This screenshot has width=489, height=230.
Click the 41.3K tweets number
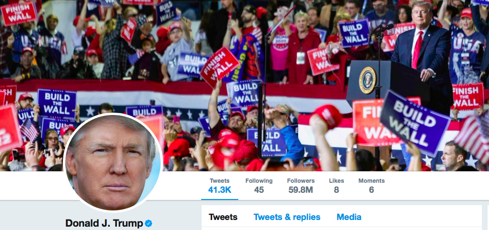(x=220, y=189)
